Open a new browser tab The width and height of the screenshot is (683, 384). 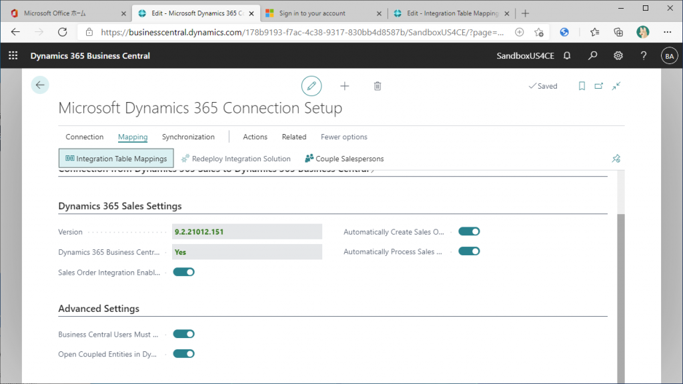526,13
